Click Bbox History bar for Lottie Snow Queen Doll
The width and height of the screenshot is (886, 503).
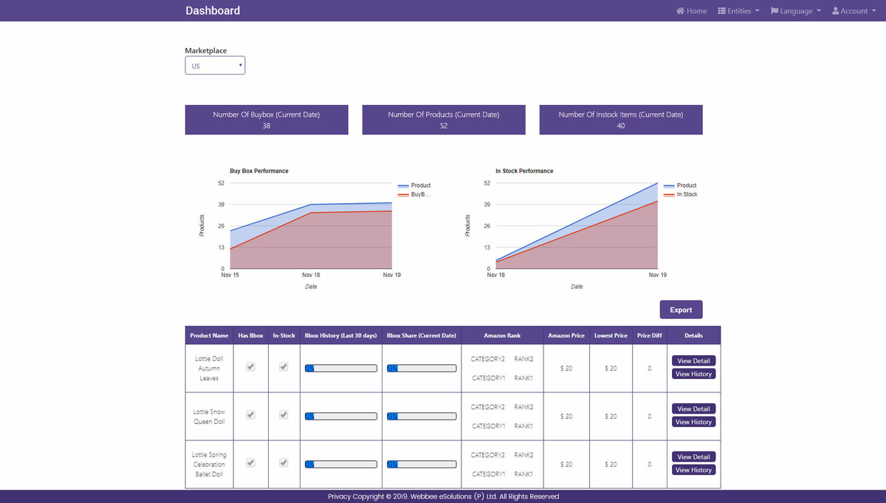(x=341, y=416)
